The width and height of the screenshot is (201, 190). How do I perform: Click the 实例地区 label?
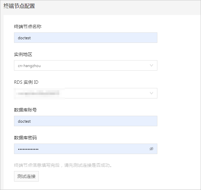tap(23, 54)
